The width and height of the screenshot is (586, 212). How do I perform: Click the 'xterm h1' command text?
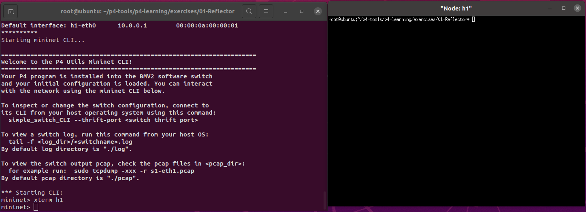pyautogui.click(x=48, y=200)
